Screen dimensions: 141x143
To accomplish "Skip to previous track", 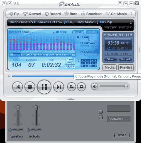I will (x=18, y=87).
